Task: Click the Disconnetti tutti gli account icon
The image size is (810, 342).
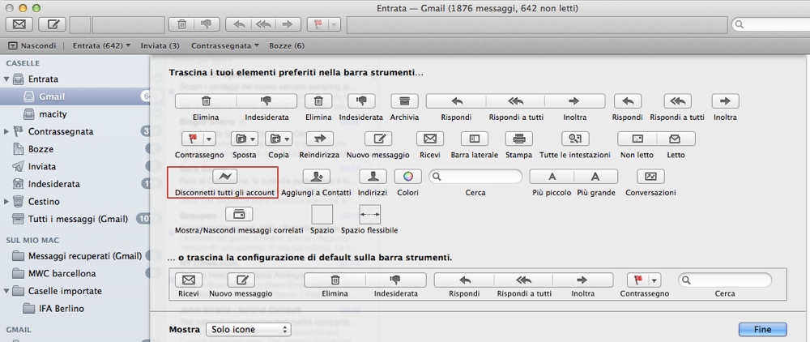Action: tap(225, 177)
